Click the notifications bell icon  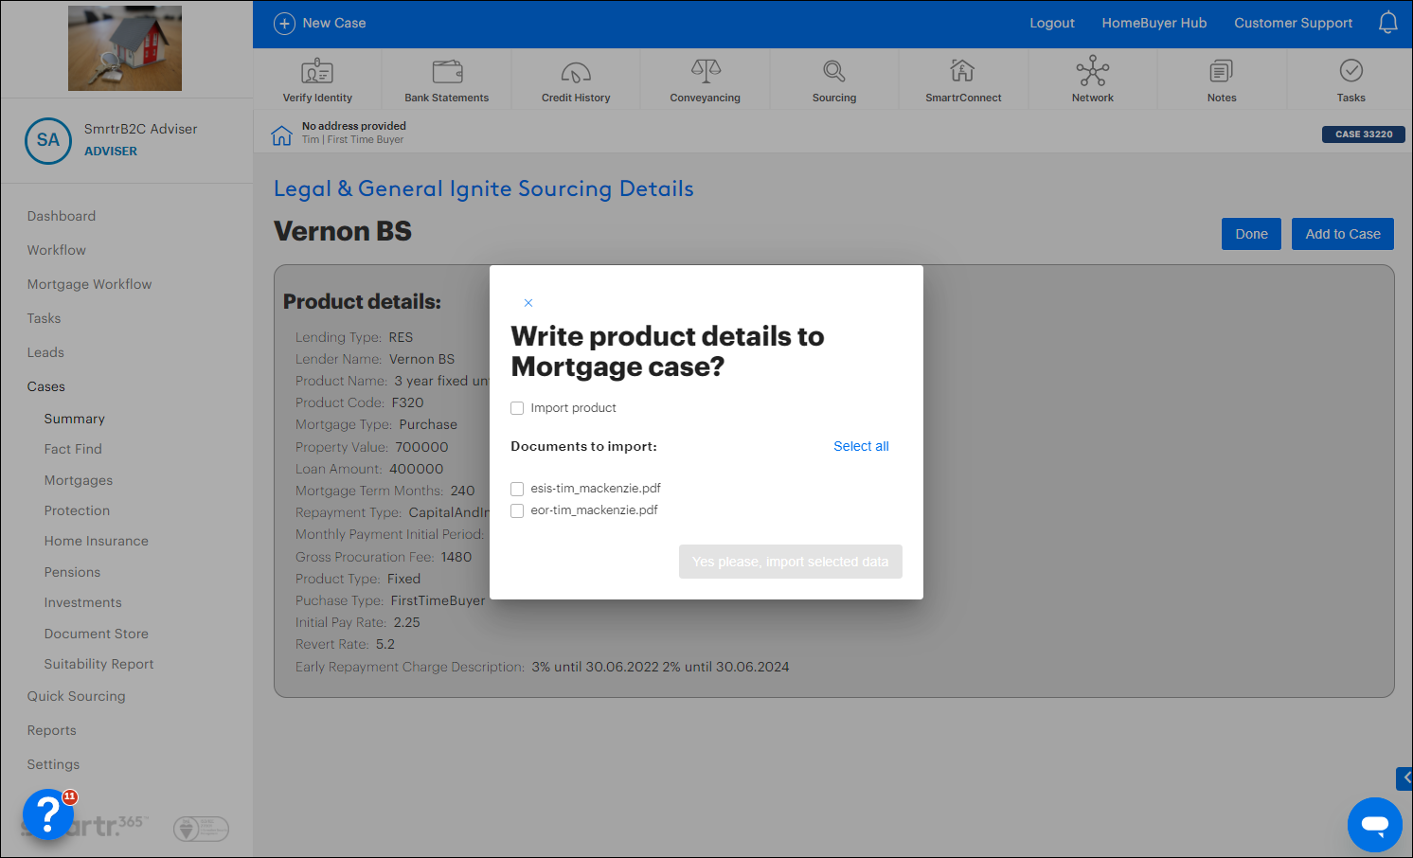click(1387, 23)
